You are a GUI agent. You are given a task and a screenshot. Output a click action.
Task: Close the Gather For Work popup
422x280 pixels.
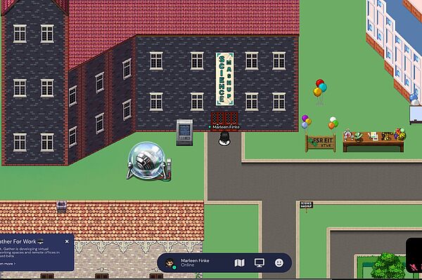(67, 241)
